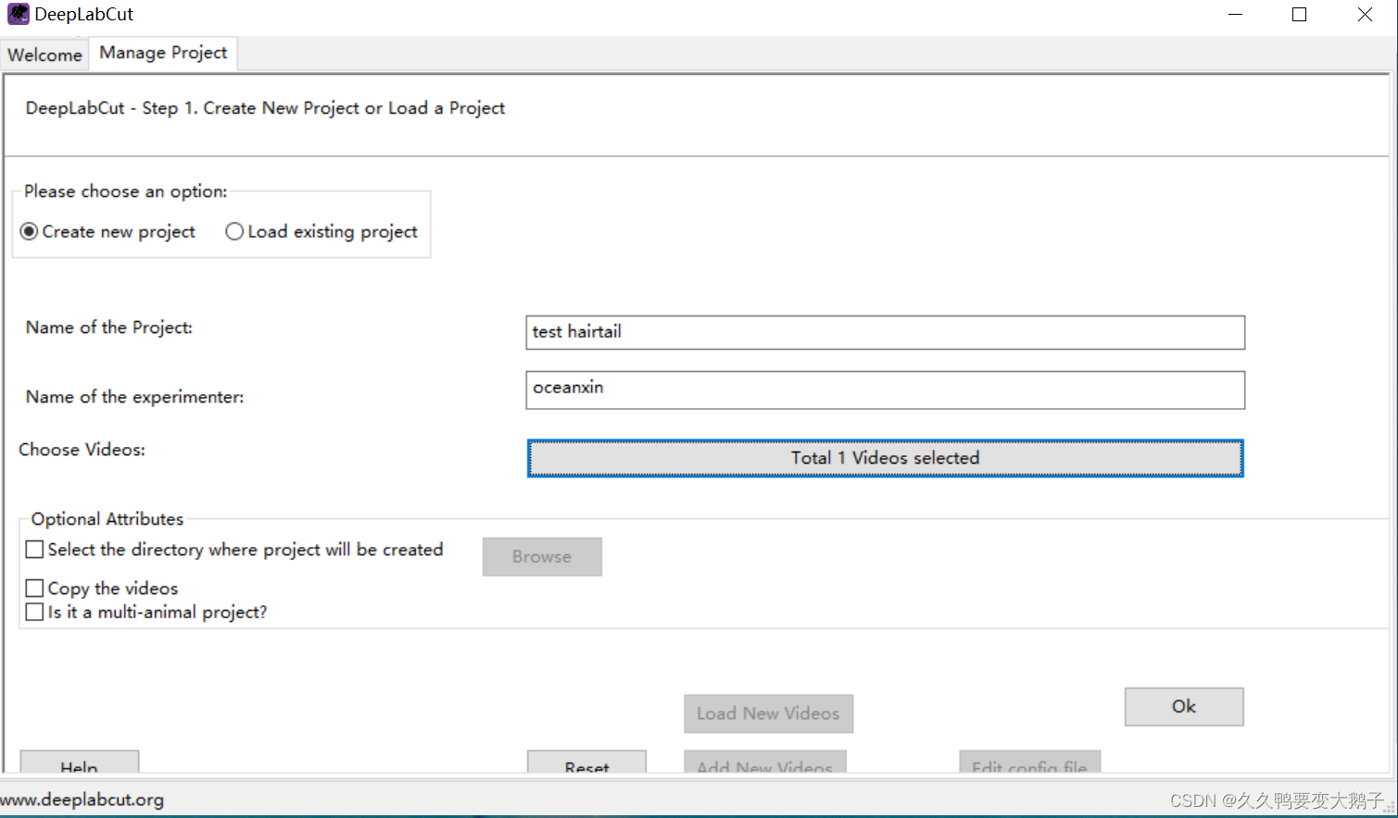Click the Total 1 Videos selected button
Image resolution: width=1398 pixels, height=818 pixels.
click(885, 458)
